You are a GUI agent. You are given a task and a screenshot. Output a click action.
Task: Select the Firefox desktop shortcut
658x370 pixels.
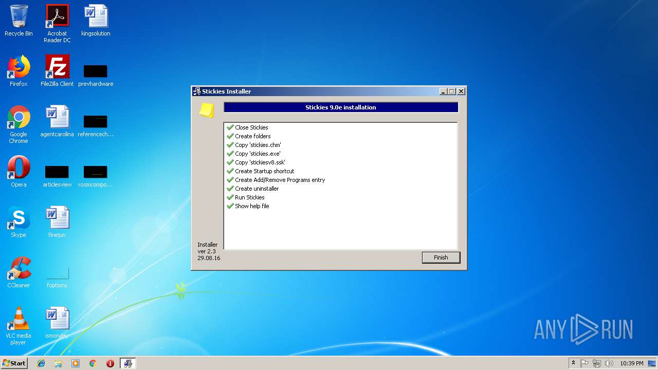pos(19,71)
